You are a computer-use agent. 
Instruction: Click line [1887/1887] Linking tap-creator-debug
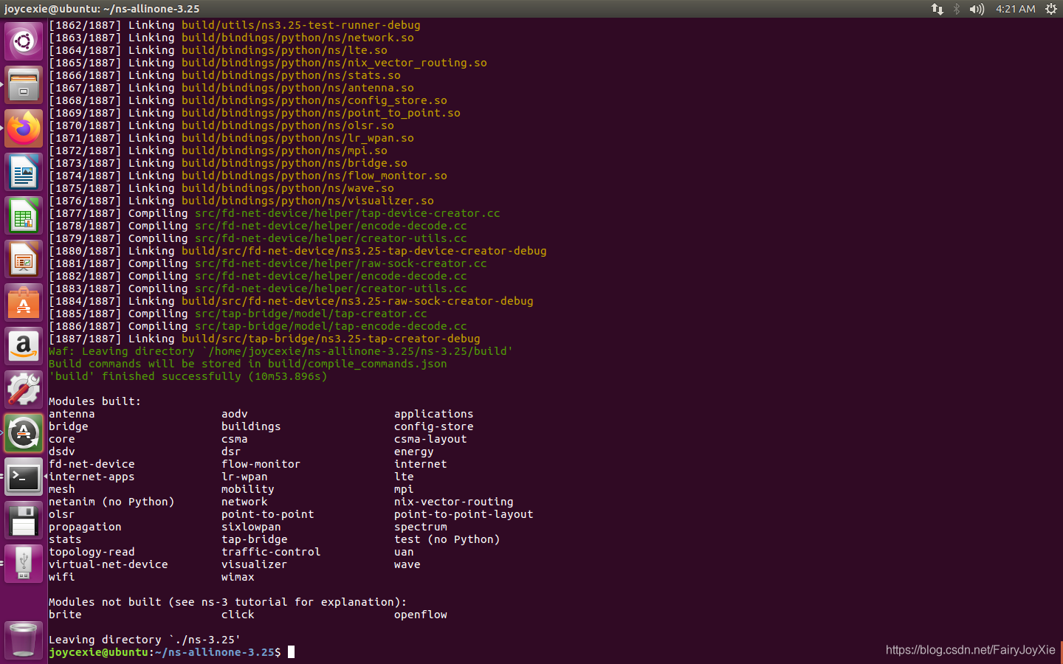(264, 339)
